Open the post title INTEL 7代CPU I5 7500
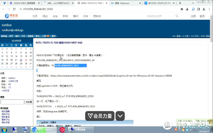Image resolution: width=213 pixels, height=133 pixels. (x=59, y=43)
